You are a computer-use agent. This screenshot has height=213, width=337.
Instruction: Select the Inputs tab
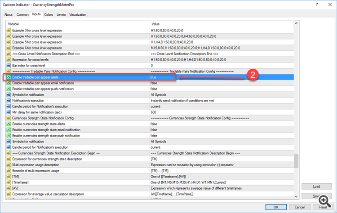point(36,14)
